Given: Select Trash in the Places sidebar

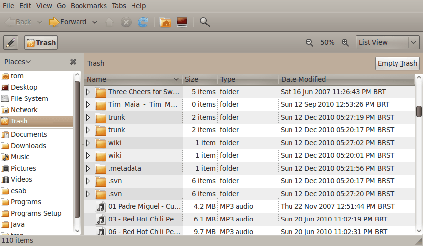Looking at the screenshot, I should 36,121.
